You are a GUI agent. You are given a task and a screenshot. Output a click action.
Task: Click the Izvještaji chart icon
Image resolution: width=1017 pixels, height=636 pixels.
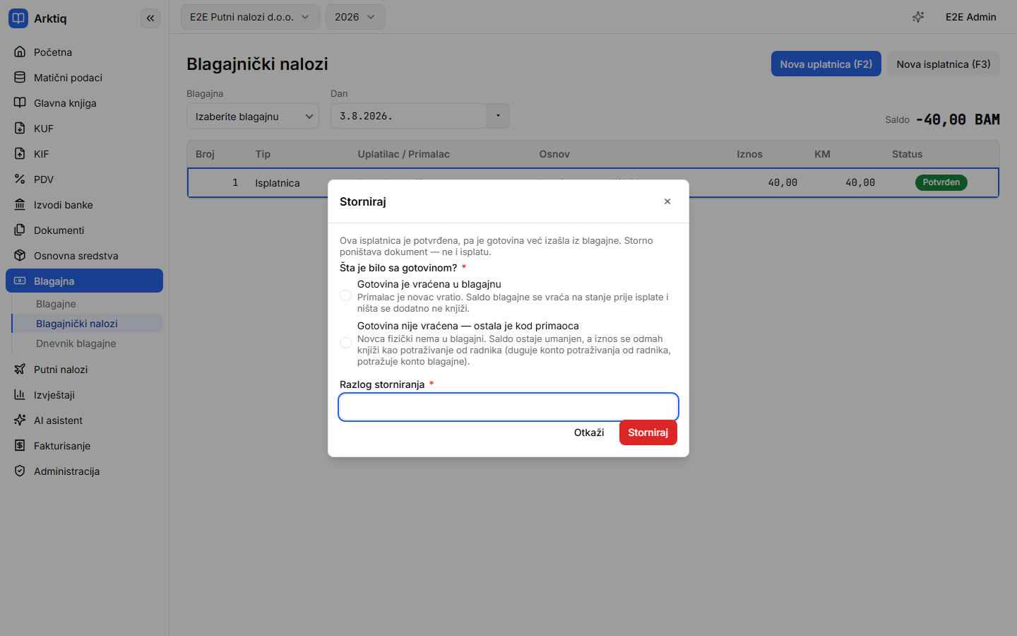point(20,394)
